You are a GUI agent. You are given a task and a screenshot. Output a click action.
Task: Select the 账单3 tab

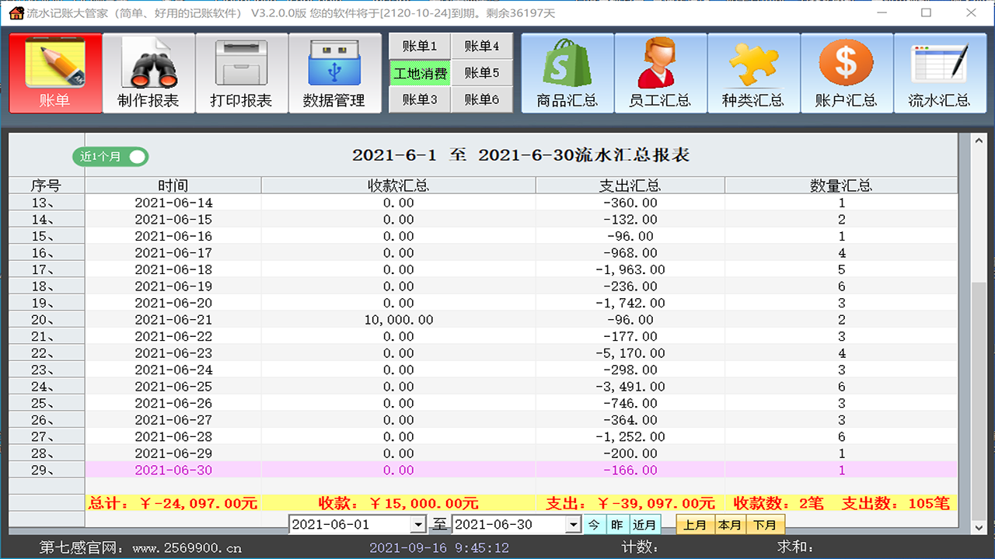coord(419,99)
